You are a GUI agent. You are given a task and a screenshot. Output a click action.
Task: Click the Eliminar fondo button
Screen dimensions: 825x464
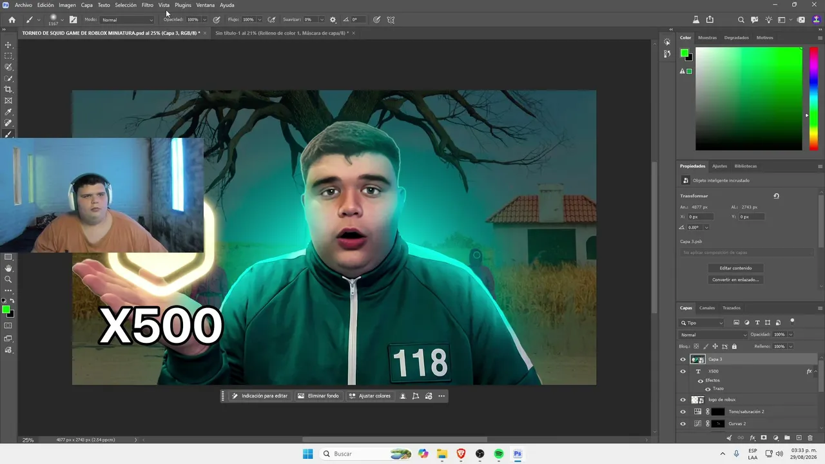(318, 396)
